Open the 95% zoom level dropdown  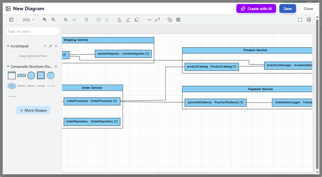pos(28,19)
